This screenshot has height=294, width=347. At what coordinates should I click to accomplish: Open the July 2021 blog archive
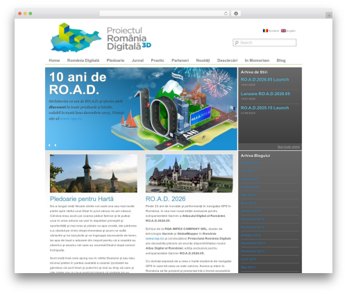pyautogui.click(x=248, y=171)
